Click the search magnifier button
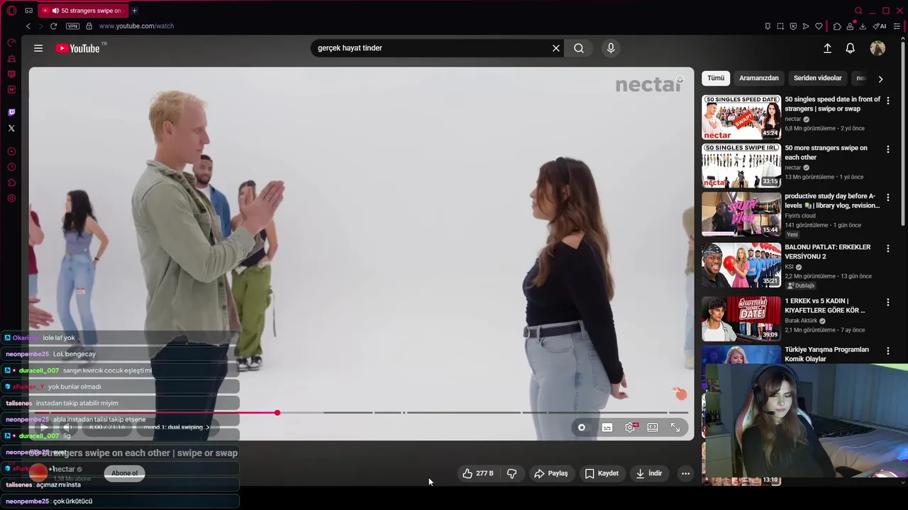 coord(579,48)
